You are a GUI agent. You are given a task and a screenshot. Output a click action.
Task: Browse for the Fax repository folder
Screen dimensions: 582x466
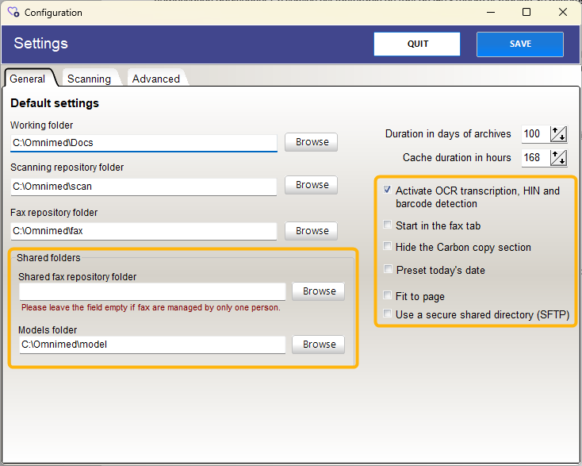pyautogui.click(x=312, y=231)
